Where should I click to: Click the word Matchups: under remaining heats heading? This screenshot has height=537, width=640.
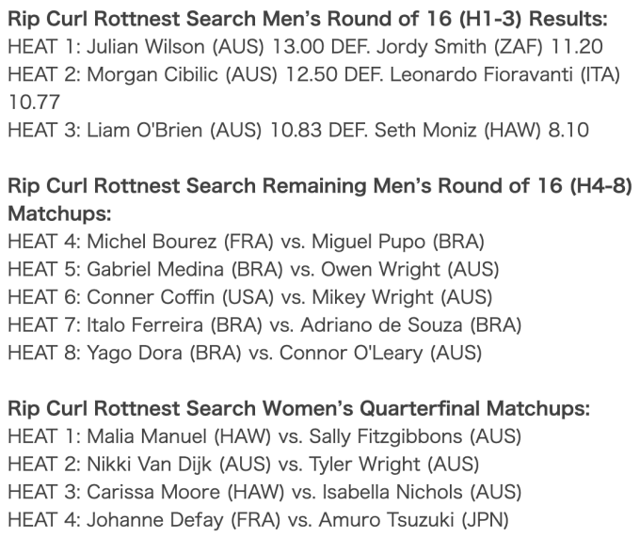59,213
